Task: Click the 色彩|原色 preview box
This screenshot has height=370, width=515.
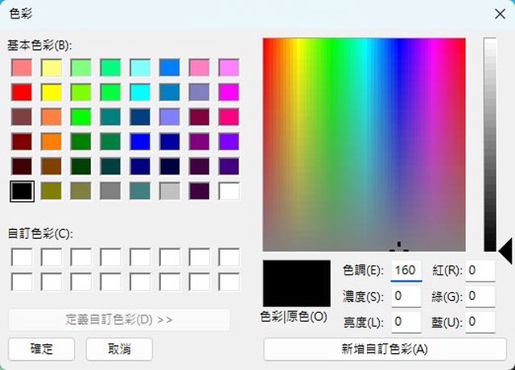Action: pos(297,282)
